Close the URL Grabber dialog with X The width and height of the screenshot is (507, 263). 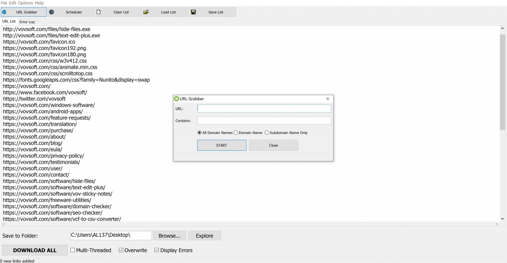coord(328,99)
